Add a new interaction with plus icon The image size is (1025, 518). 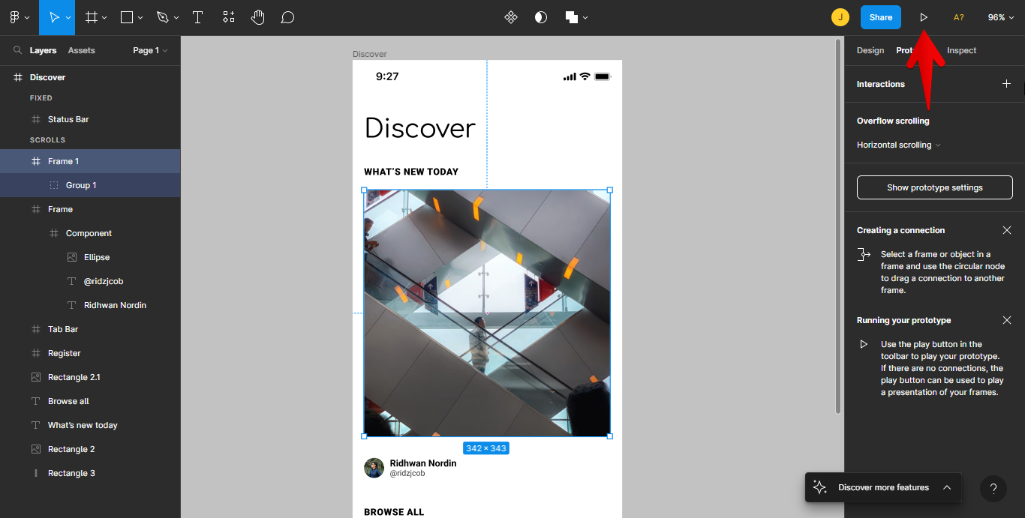point(1006,84)
